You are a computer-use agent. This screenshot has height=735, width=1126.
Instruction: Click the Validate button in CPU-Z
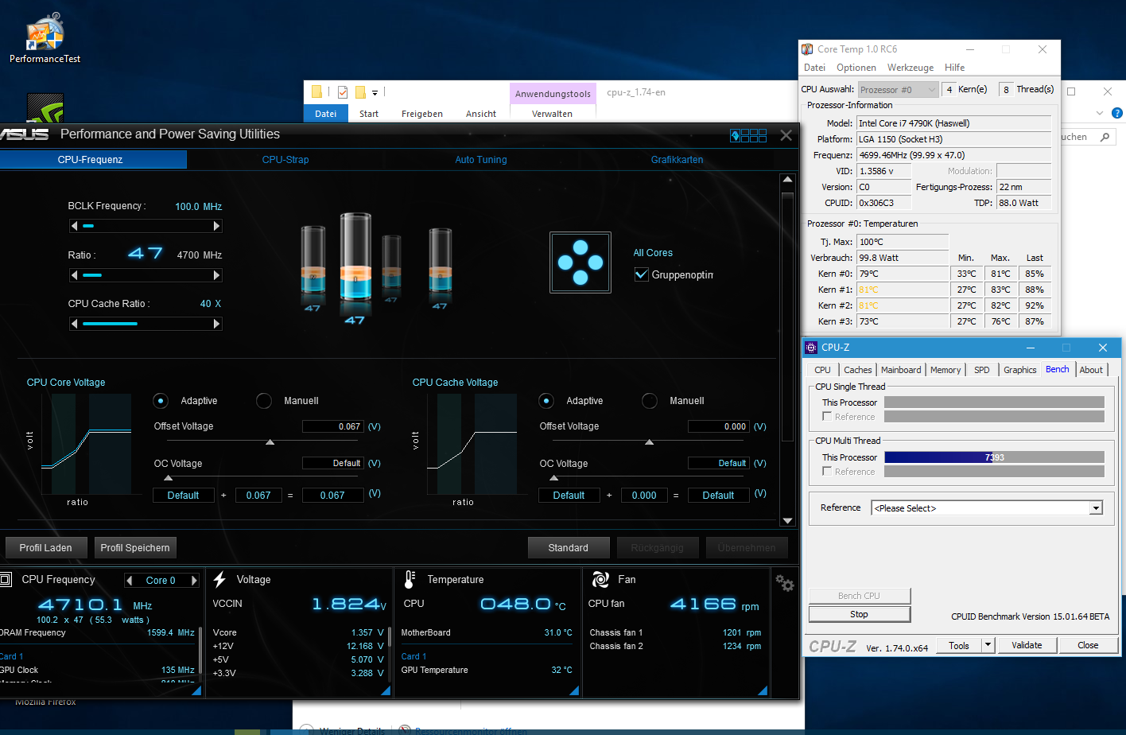(x=1027, y=645)
